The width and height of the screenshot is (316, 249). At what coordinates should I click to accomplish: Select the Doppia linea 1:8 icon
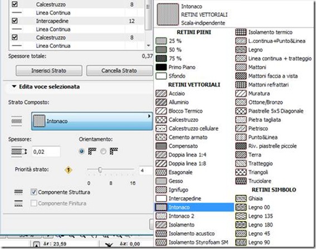161,163
